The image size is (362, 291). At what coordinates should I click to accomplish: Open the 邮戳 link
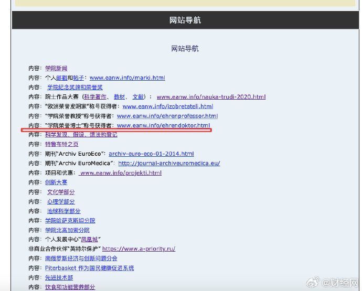[x=61, y=78]
